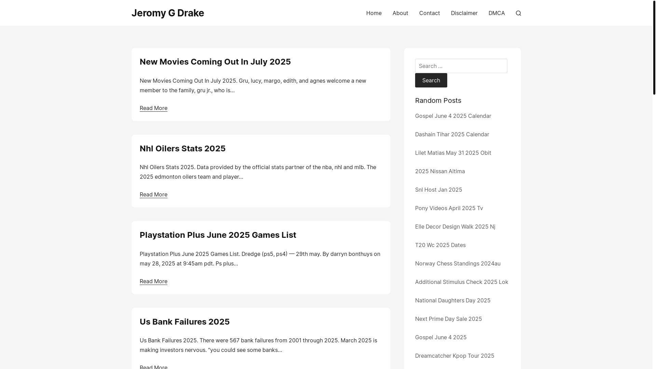Viewport: 656px width, 369px height.
Task: Click the Random Posts heading text
Action: pos(438,100)
